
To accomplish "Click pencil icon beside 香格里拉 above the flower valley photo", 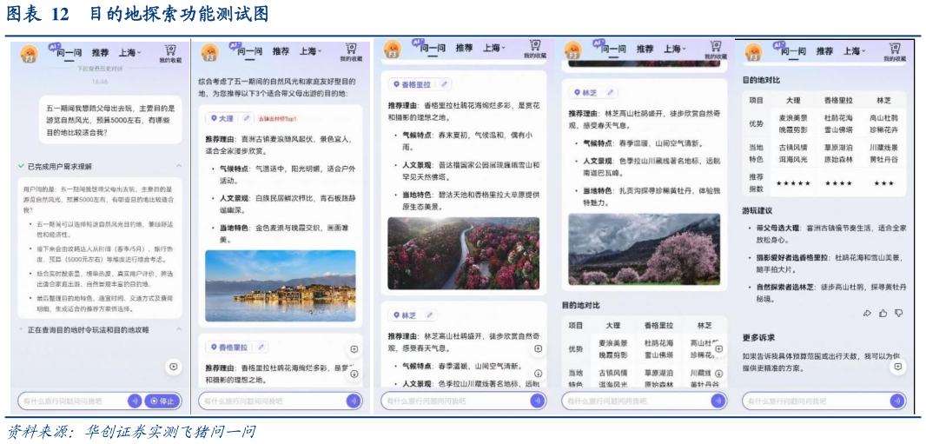I will [x=443, y=84].
